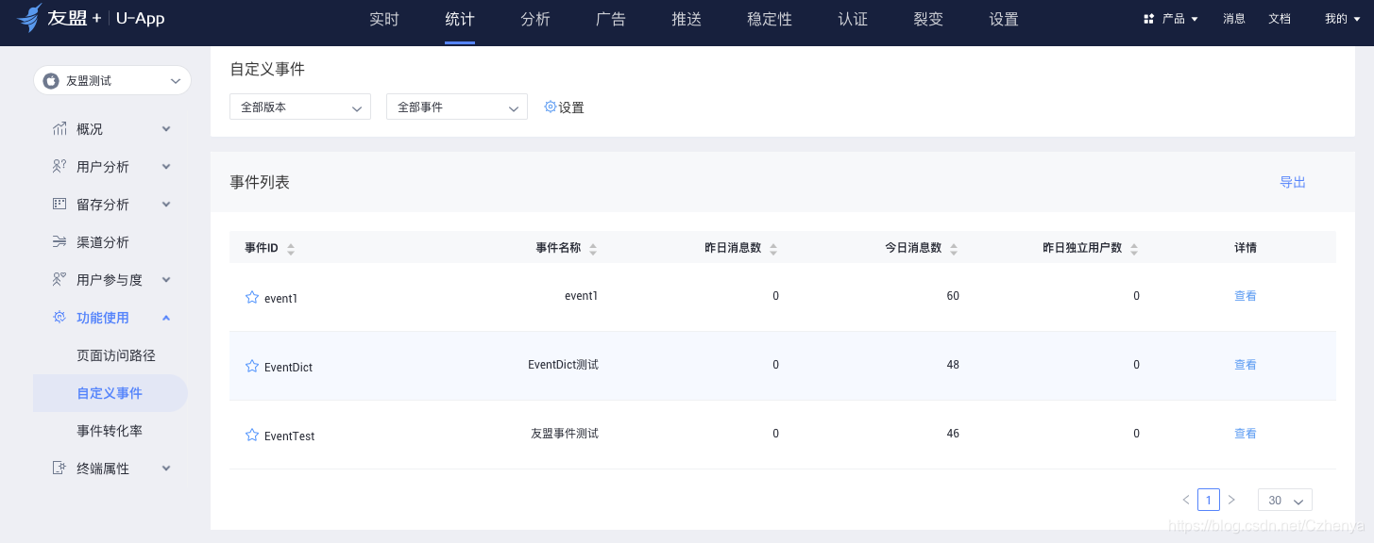Select page number 1
Viewport: 1374px width, 543px height.
[1209, 500]
